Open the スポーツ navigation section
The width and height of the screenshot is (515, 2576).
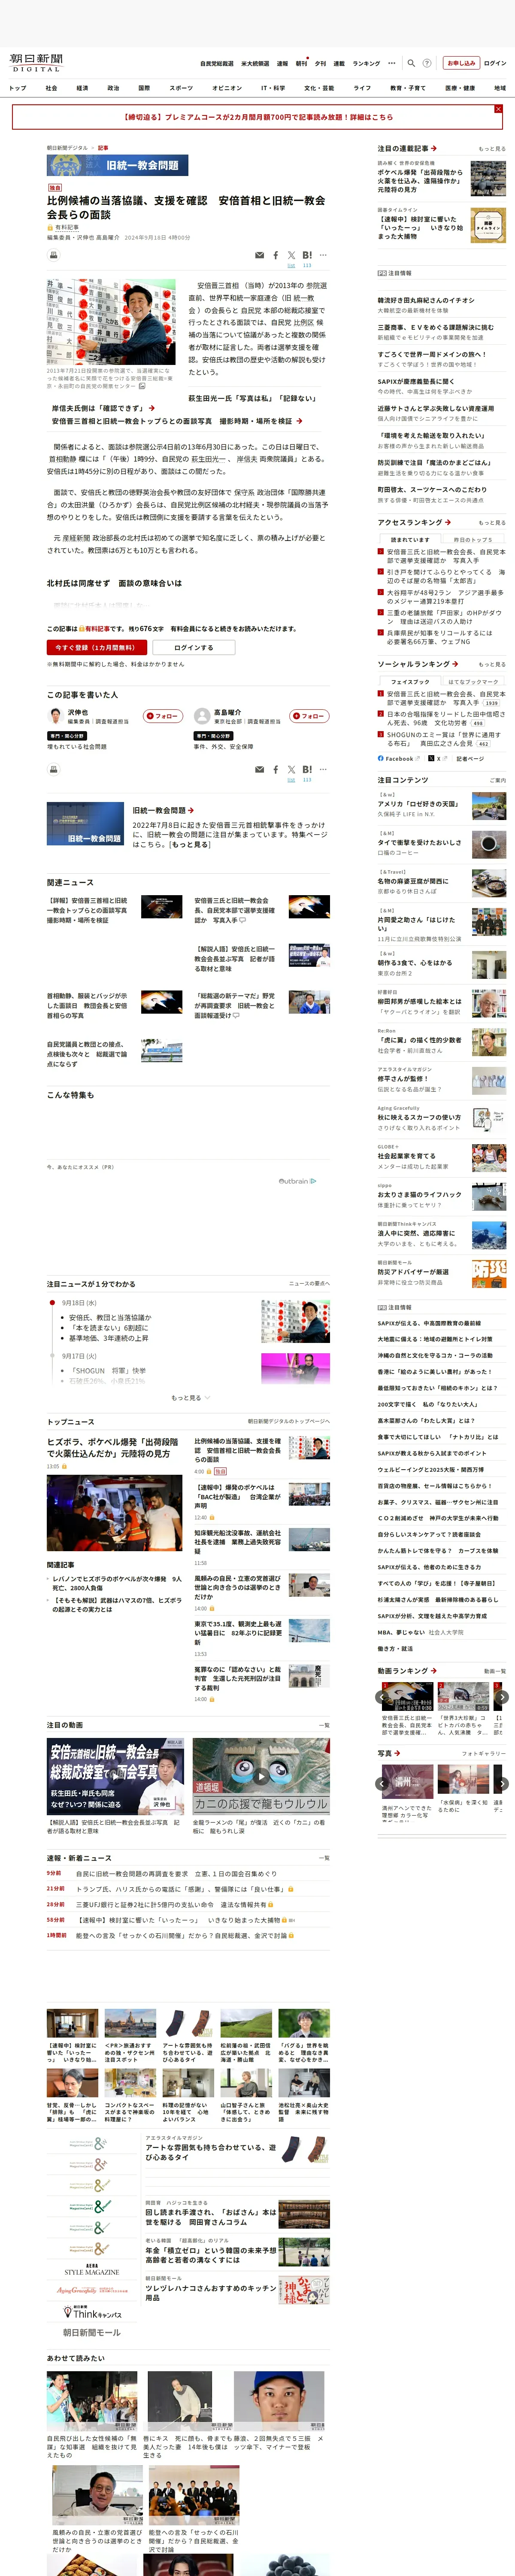tap(181, 88)
